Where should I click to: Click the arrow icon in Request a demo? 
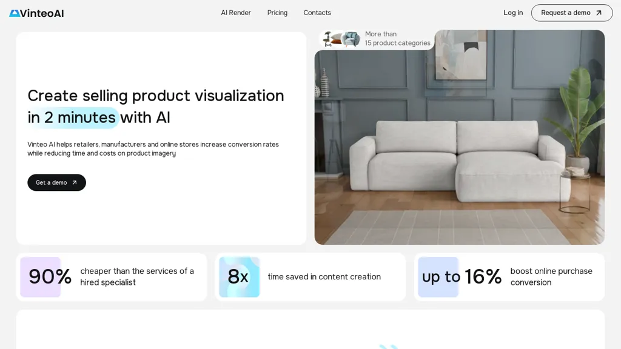point(599,13)
